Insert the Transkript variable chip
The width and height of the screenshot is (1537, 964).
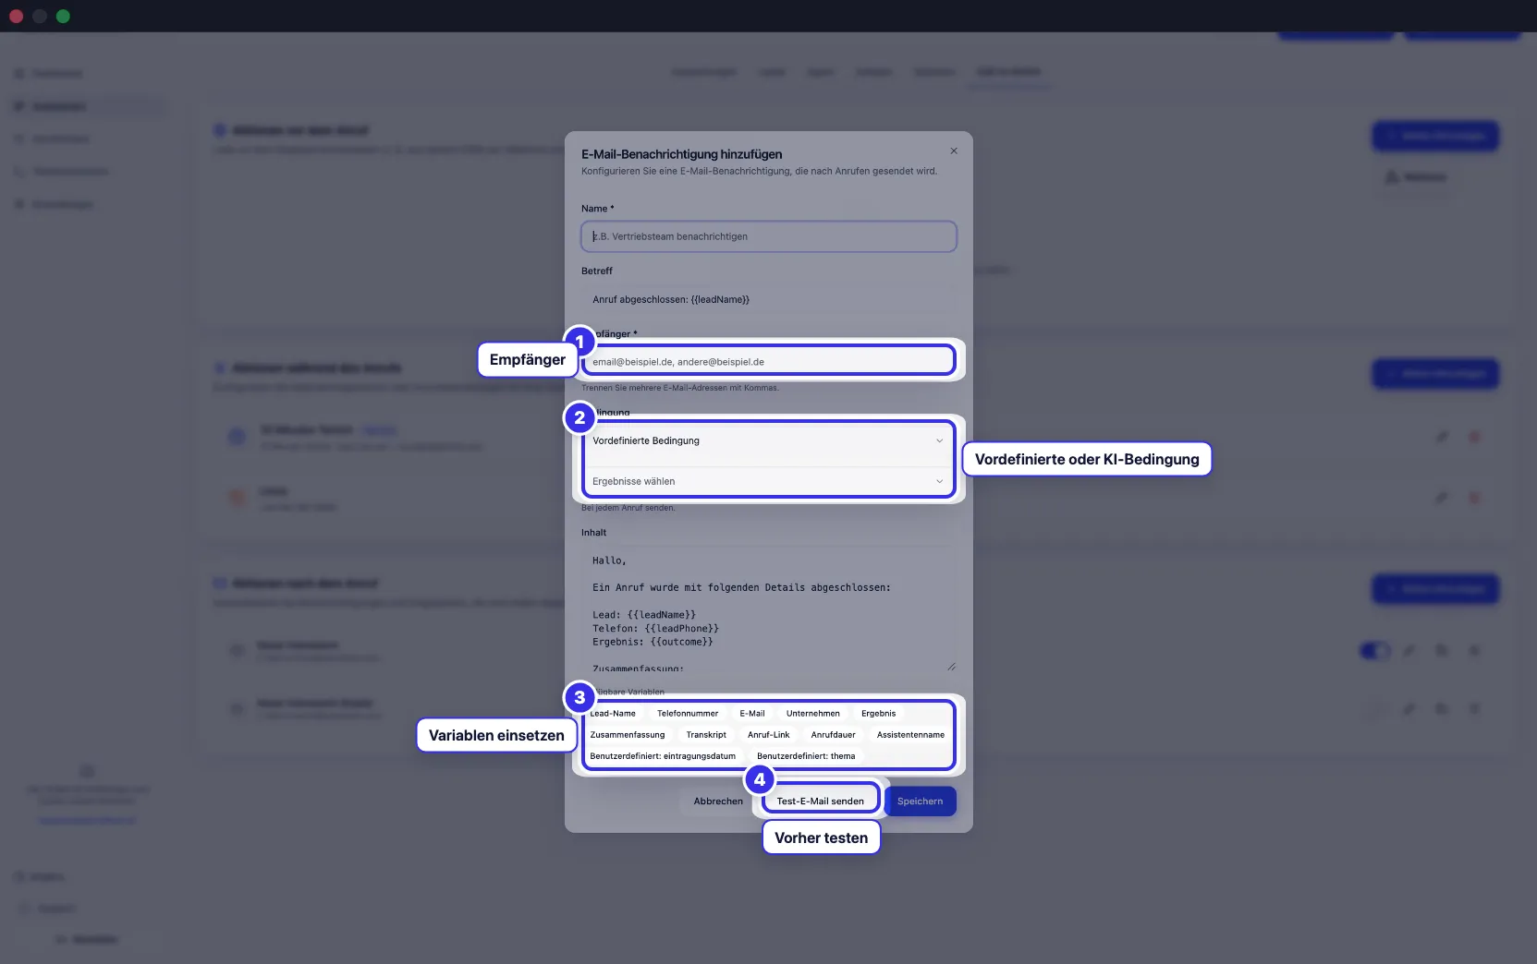(706, 734)
